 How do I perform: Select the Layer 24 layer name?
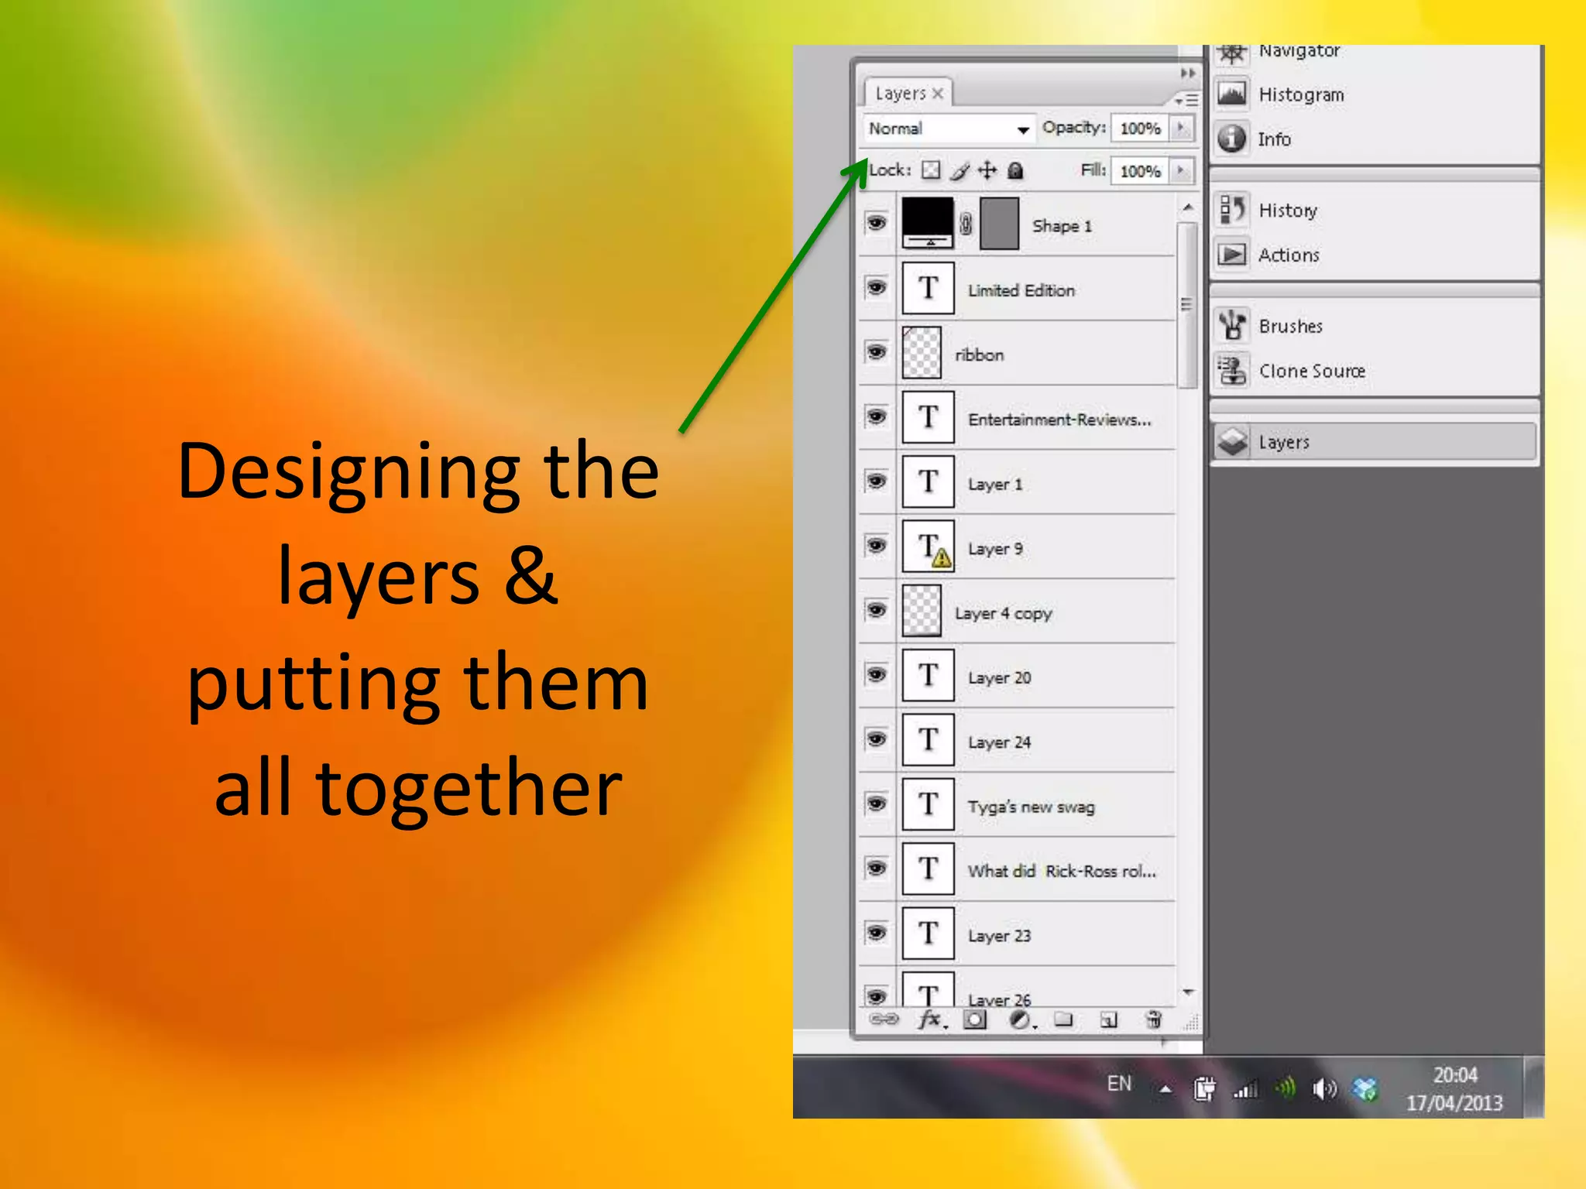pyautogui.click(x=999, y=742)
